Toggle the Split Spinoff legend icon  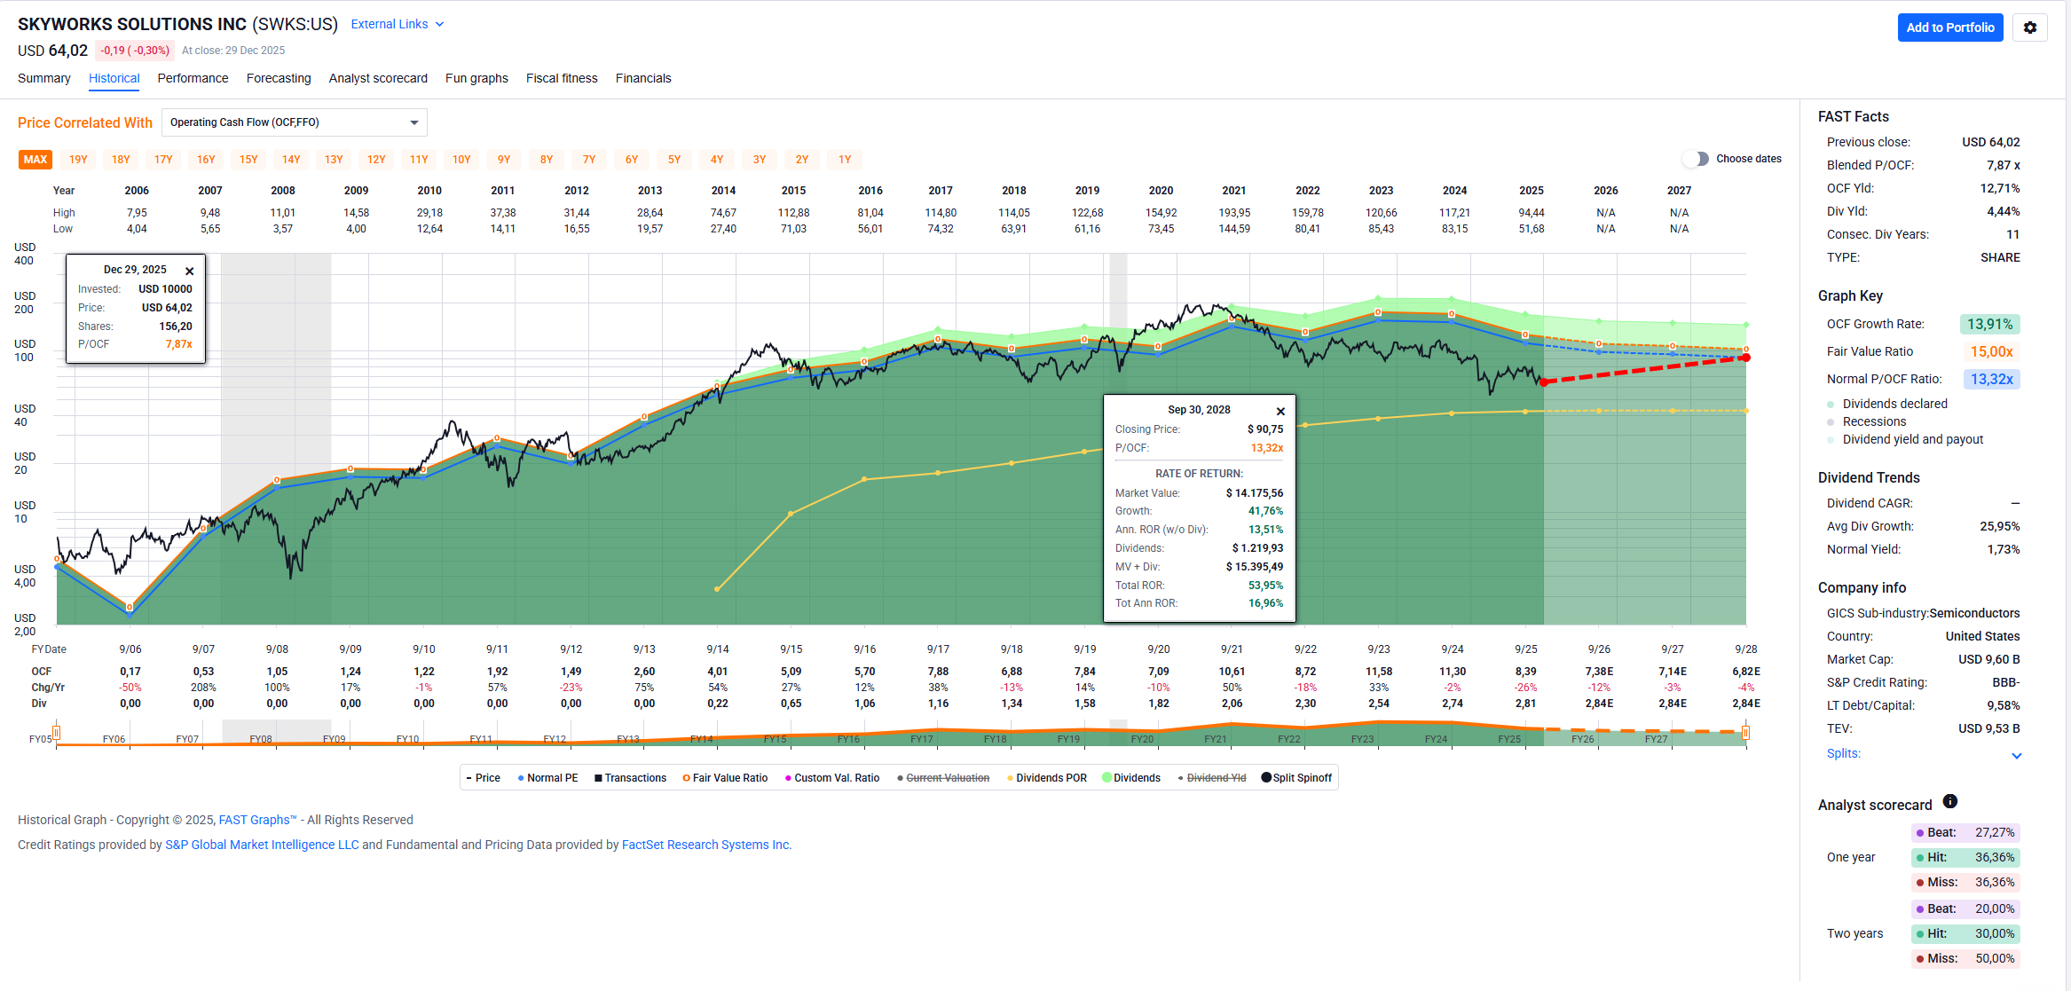pos(1266,778)
